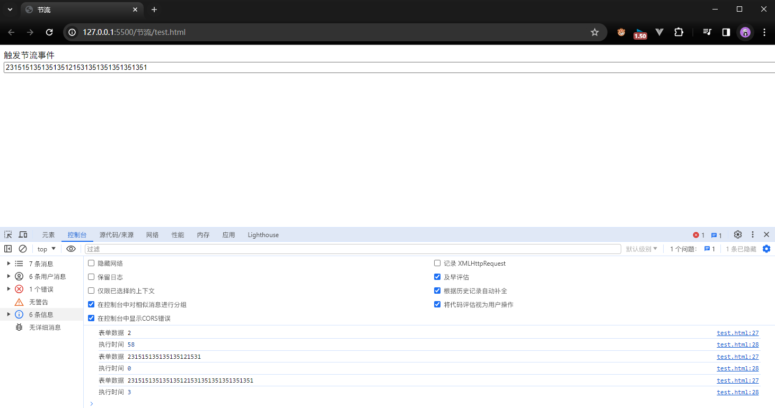Toggle the console sidebar panel
Screen dimensions: 775x408
(x=8, y=249)
